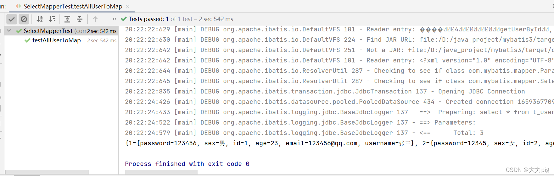Click the console horizontal scrollbar thumb
554x176 pixels.
(x=161, y=172)
